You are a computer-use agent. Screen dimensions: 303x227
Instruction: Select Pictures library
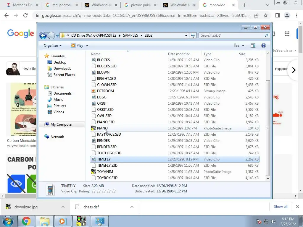(57, 106)
